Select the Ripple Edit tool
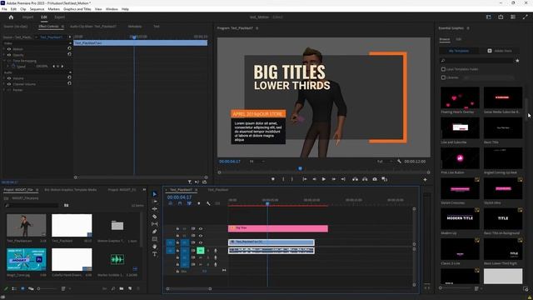The height and width of the screenshot is (300, 533). [x=155, y=209]
